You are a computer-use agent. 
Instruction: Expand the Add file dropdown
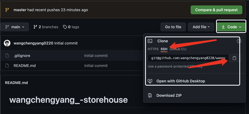[201, 27]
